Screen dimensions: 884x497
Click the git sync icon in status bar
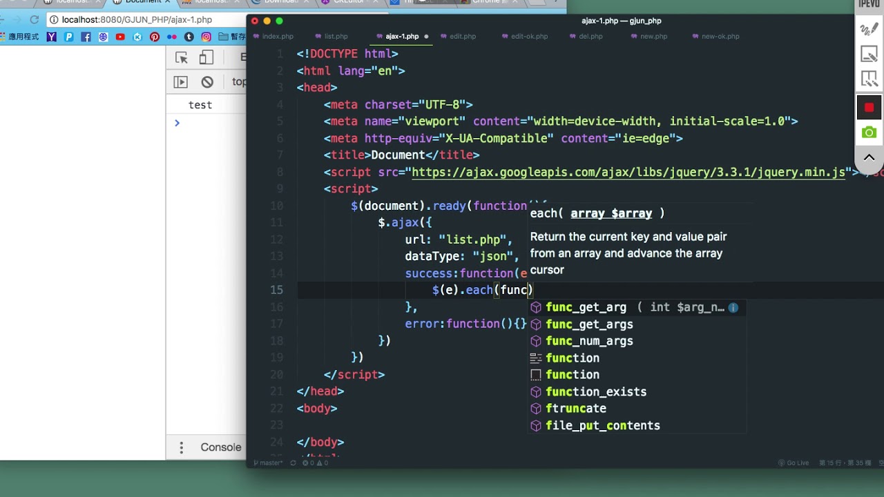[x=293, y=463]
